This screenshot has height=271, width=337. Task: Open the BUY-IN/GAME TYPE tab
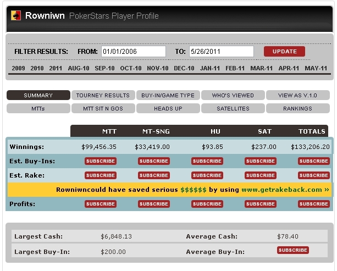(168, 95)
